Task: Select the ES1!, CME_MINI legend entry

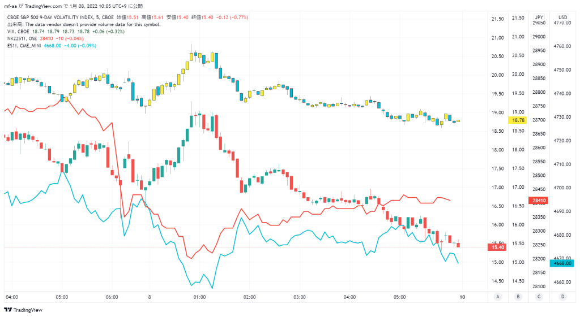Action: click(x=24, y=46)
